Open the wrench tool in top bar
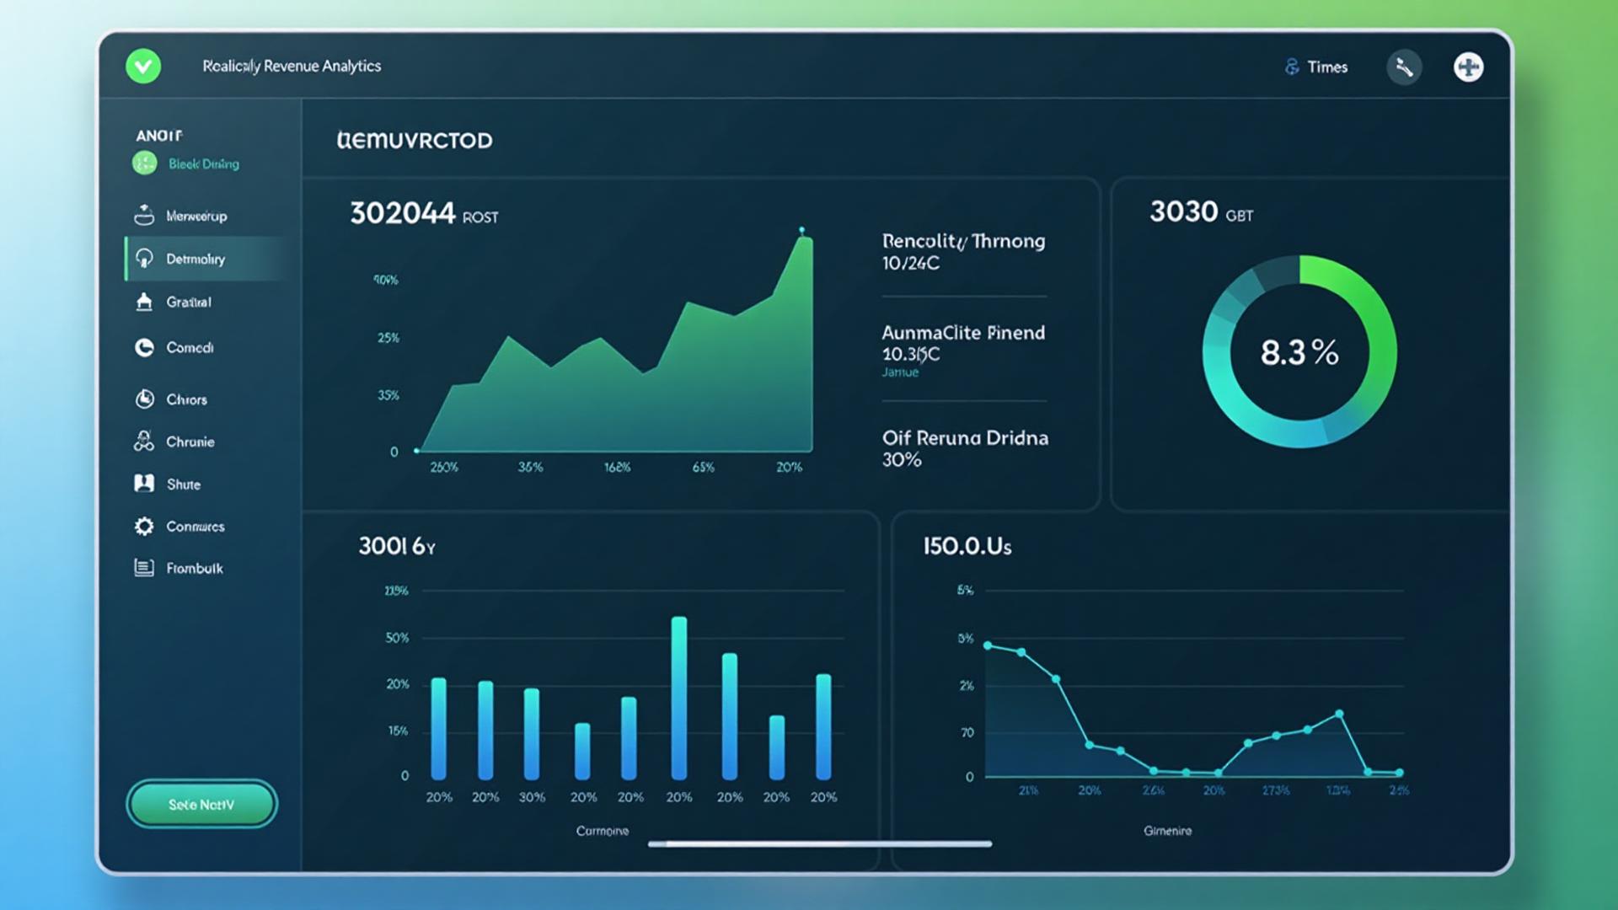The width and height of the screenshot is (1618, 910). point(1403,66)
